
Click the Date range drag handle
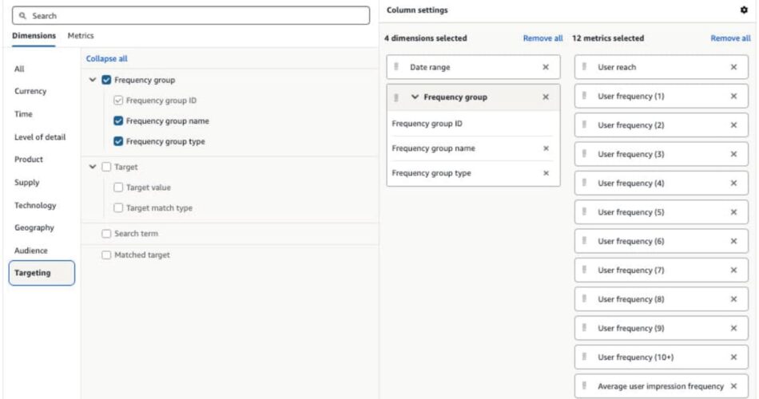tap(396, 67)
